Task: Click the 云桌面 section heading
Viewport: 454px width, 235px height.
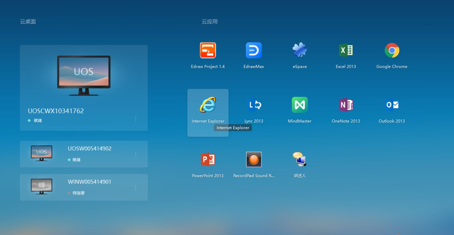Action: 28,22
